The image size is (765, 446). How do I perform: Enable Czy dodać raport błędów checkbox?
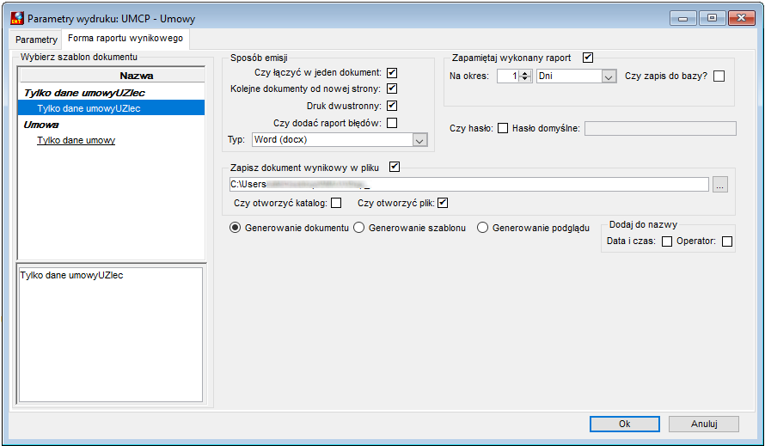pos(392,123)
